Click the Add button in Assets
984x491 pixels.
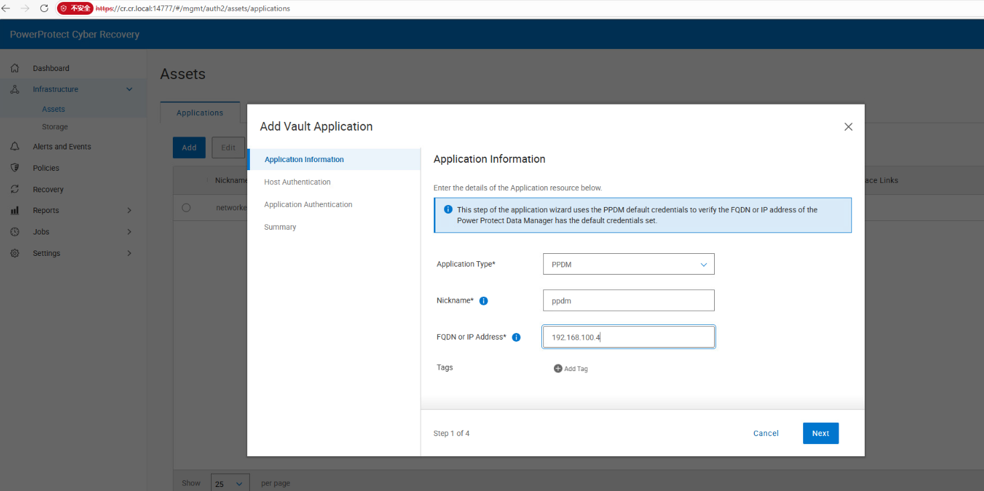coord(189,147)
